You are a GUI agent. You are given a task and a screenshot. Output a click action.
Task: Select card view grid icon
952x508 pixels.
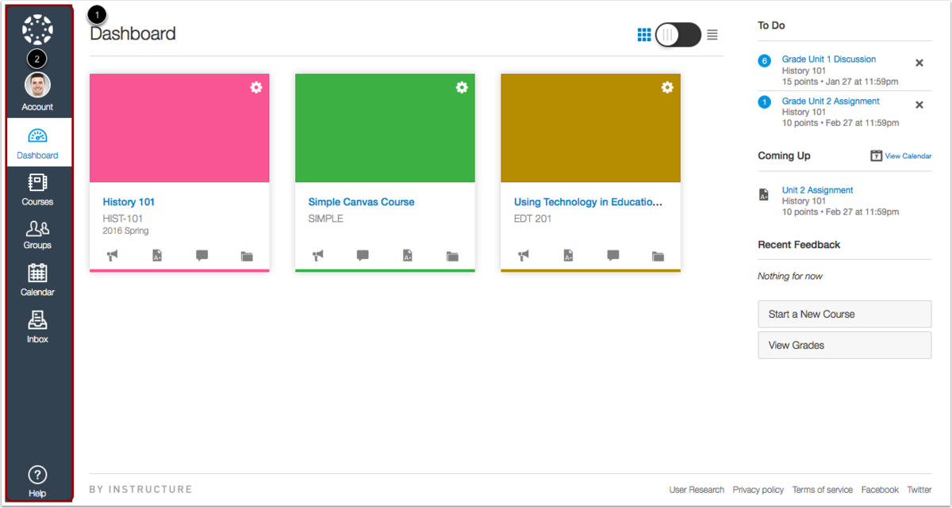point(644,35)
